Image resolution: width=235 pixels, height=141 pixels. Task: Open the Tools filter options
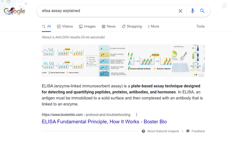tap(200, 26)
